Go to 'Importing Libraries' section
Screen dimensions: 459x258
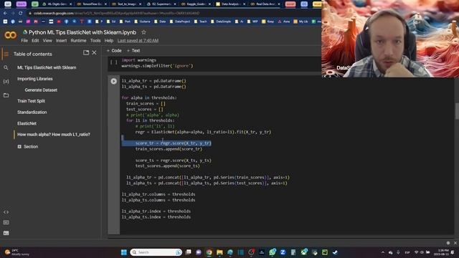[x=35, y=79]
